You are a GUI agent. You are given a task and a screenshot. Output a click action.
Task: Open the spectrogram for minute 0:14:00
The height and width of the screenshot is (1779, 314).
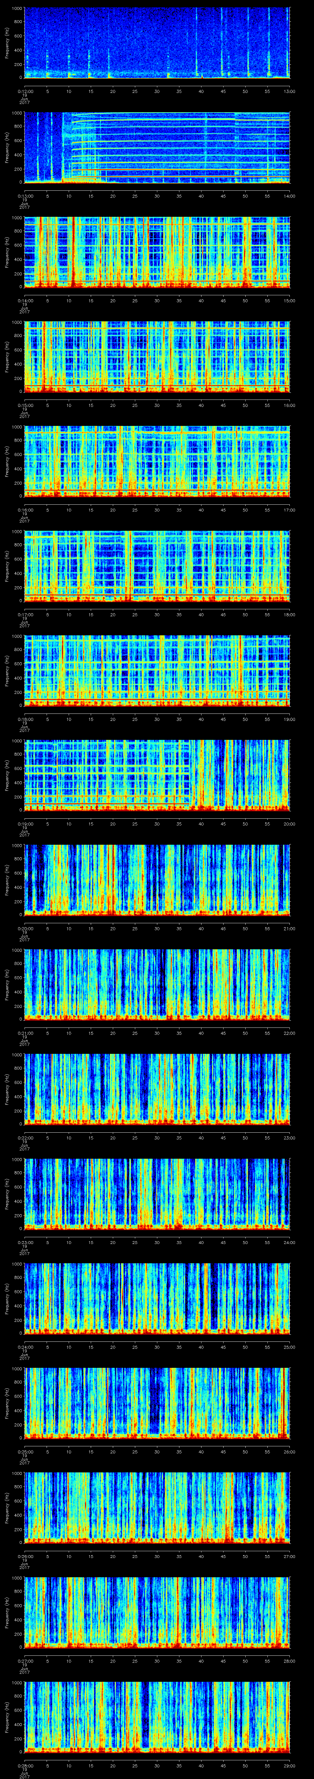pos(157,251)
